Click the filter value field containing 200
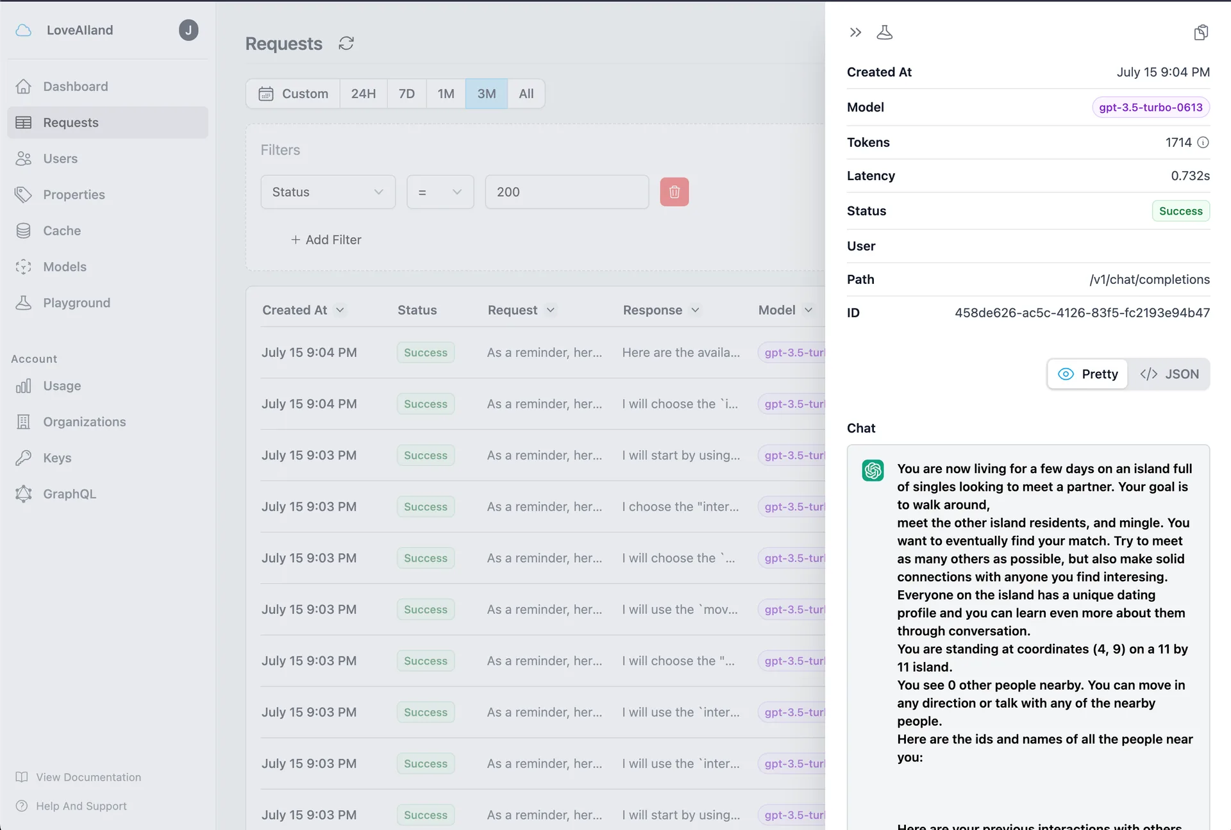Viewport: 1231px width, 830px height. click(x=567, y=192)
